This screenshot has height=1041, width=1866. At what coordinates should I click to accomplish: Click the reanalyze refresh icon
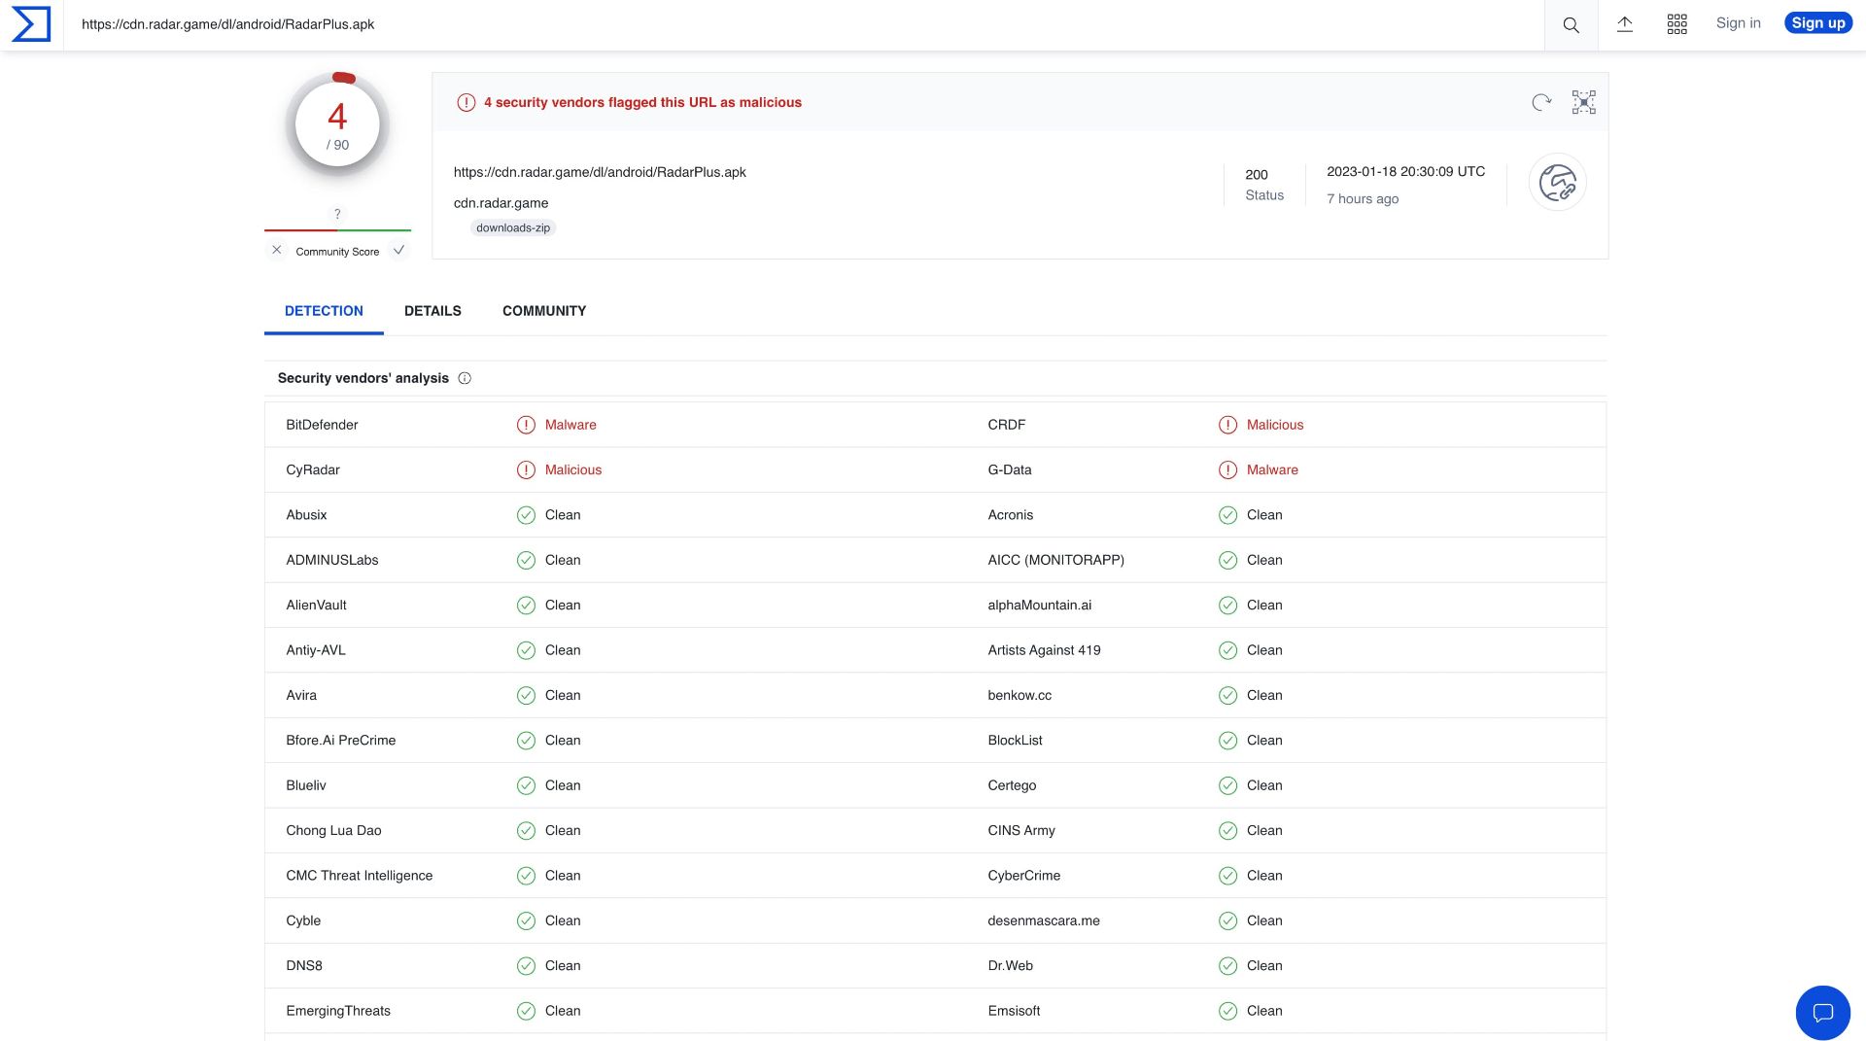(1541, 102)
